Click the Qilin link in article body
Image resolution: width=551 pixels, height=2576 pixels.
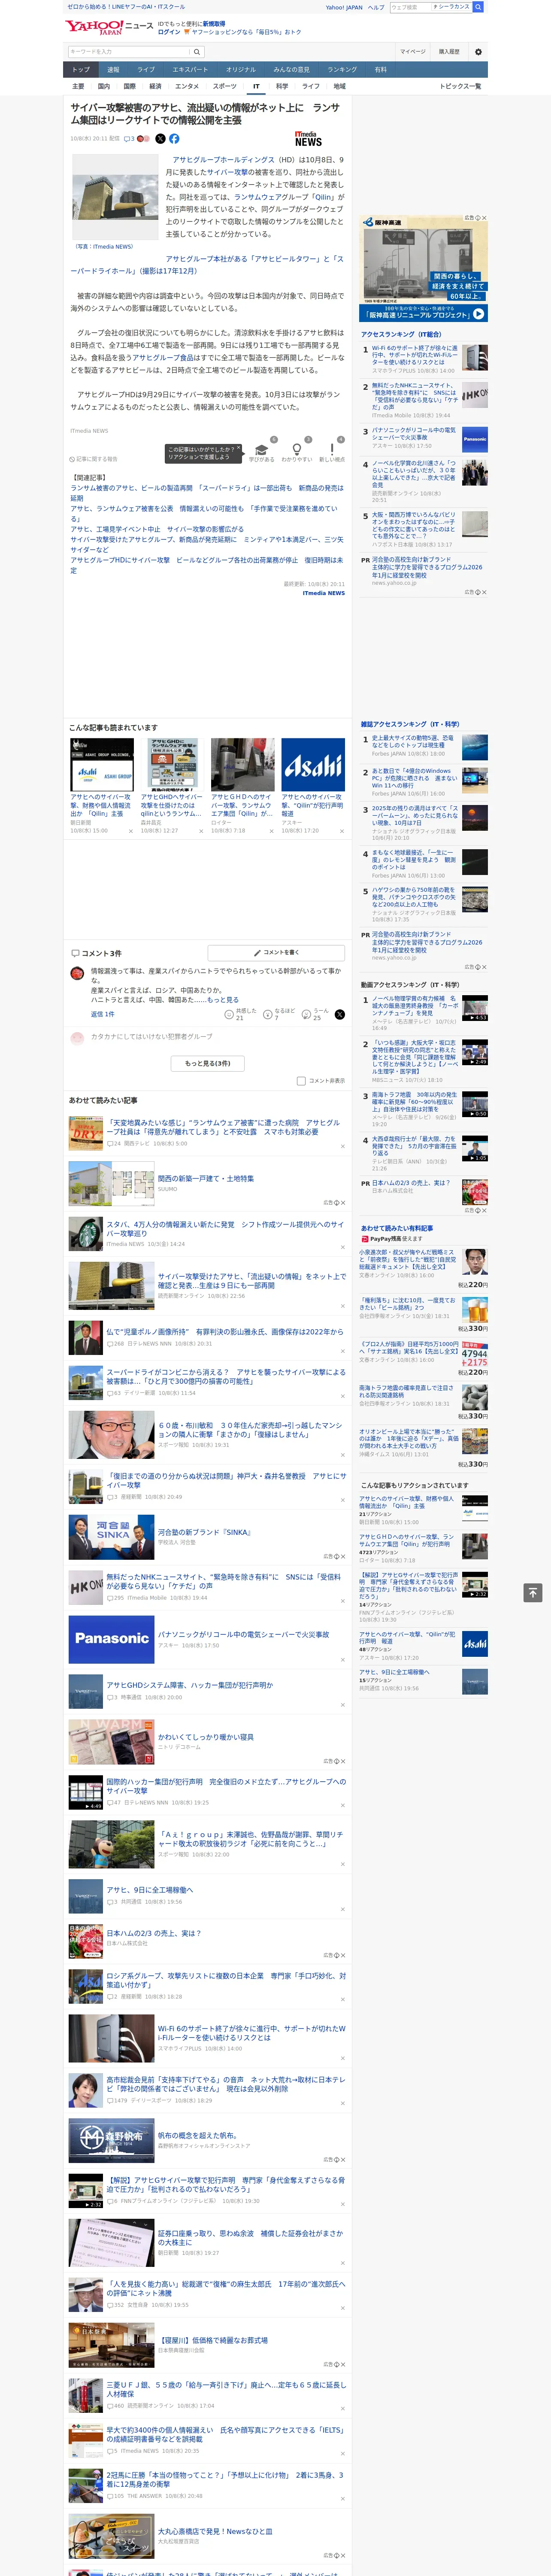coord(323,198)
